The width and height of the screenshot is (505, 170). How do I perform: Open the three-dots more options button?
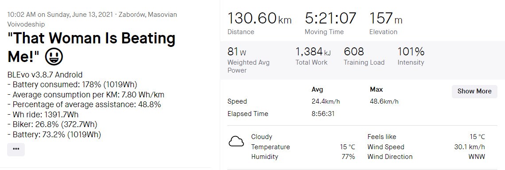pyautogui.click(x=16, y=149)
